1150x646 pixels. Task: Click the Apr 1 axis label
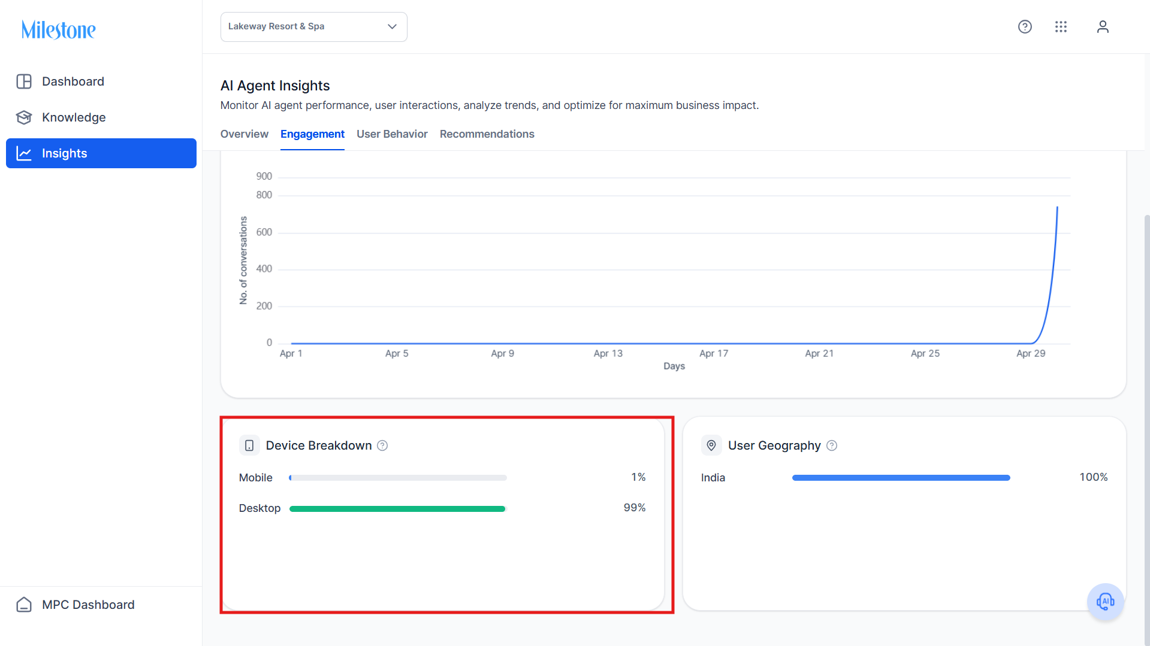[291, 353]
